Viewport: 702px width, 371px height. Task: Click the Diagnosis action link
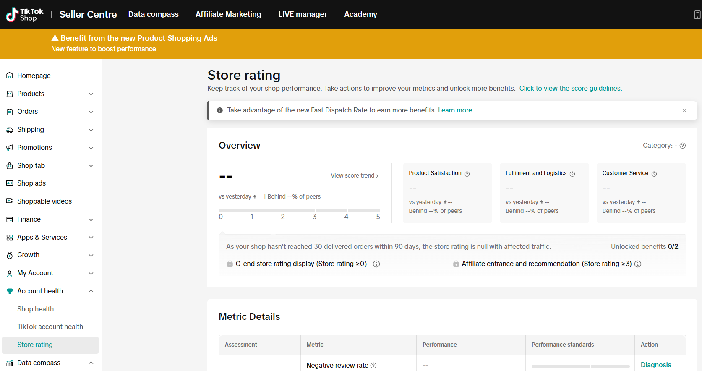coord(655,365)
